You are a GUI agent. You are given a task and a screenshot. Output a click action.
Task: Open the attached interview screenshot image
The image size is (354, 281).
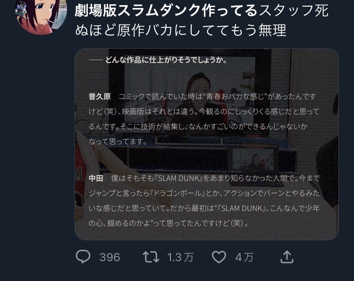coord(207,144)
